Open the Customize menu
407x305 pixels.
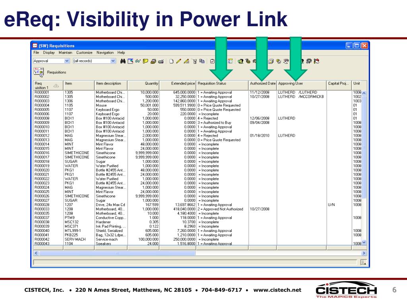[84, 52]
